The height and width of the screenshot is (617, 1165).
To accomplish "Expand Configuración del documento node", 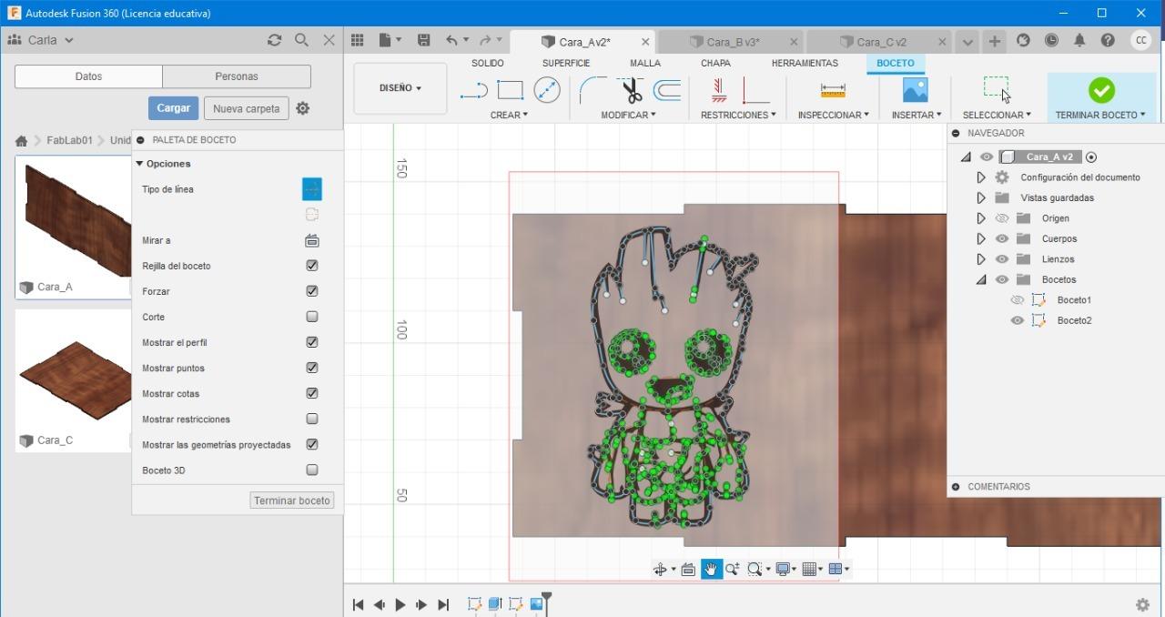I will [981, 177].
